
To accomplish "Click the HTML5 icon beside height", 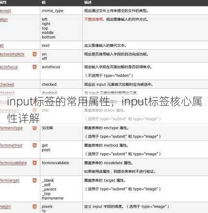I will point(34,207).
